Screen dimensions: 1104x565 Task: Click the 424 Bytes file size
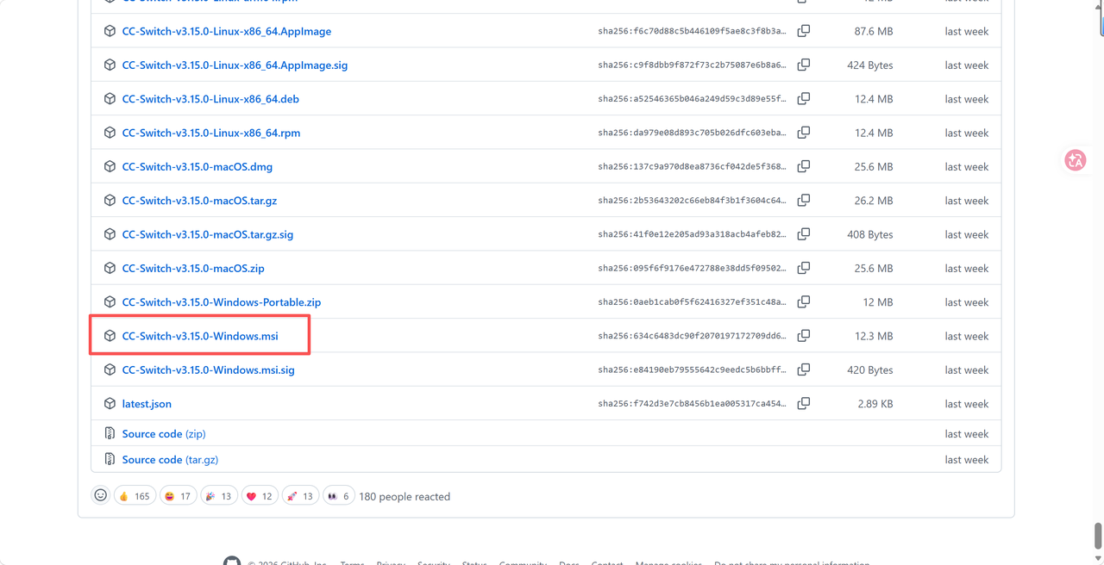coord(870,65)
